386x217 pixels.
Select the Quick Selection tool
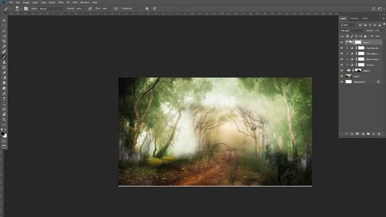(x=4, y=36)
